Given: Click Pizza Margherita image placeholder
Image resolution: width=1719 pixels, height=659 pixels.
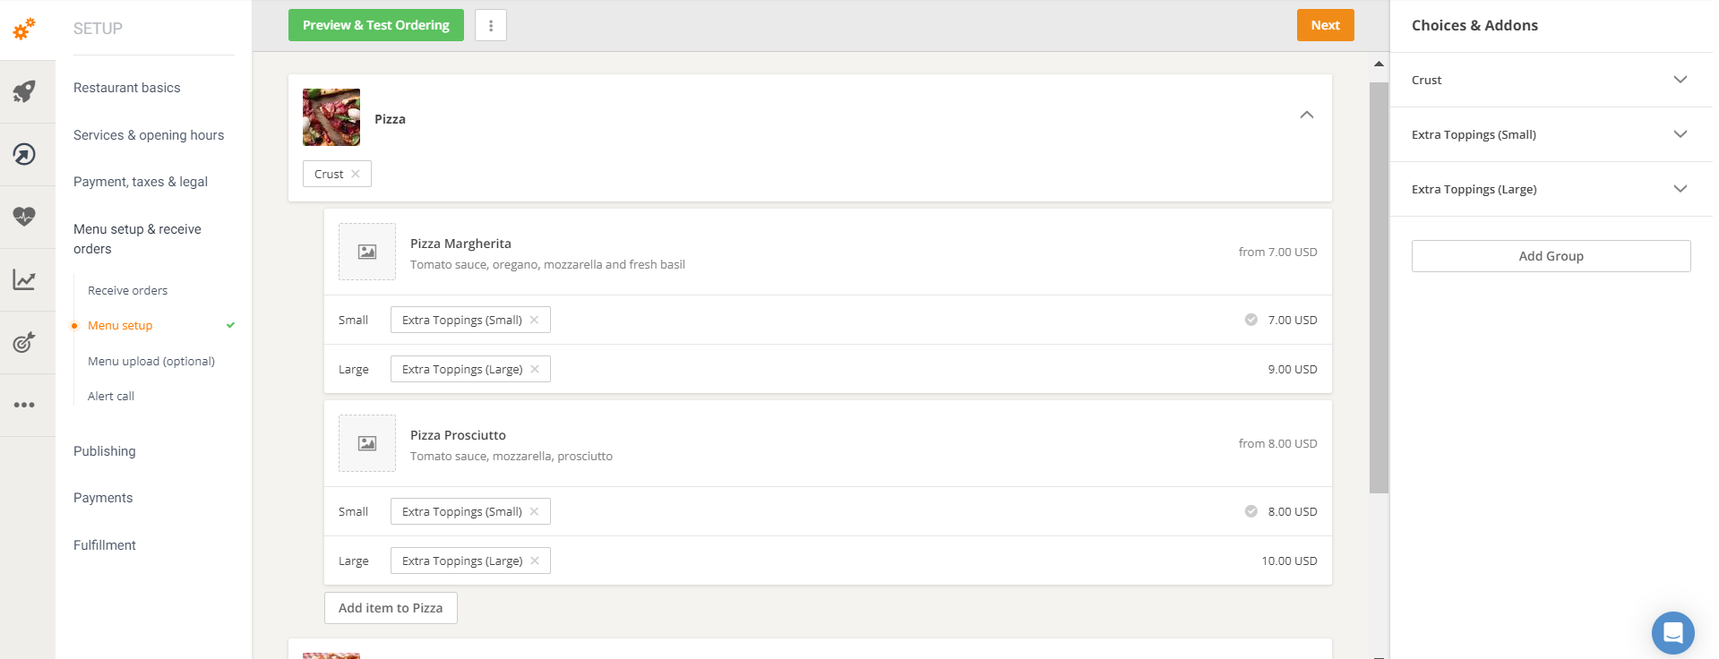Looking at the screenshot, I should (367, 252).
